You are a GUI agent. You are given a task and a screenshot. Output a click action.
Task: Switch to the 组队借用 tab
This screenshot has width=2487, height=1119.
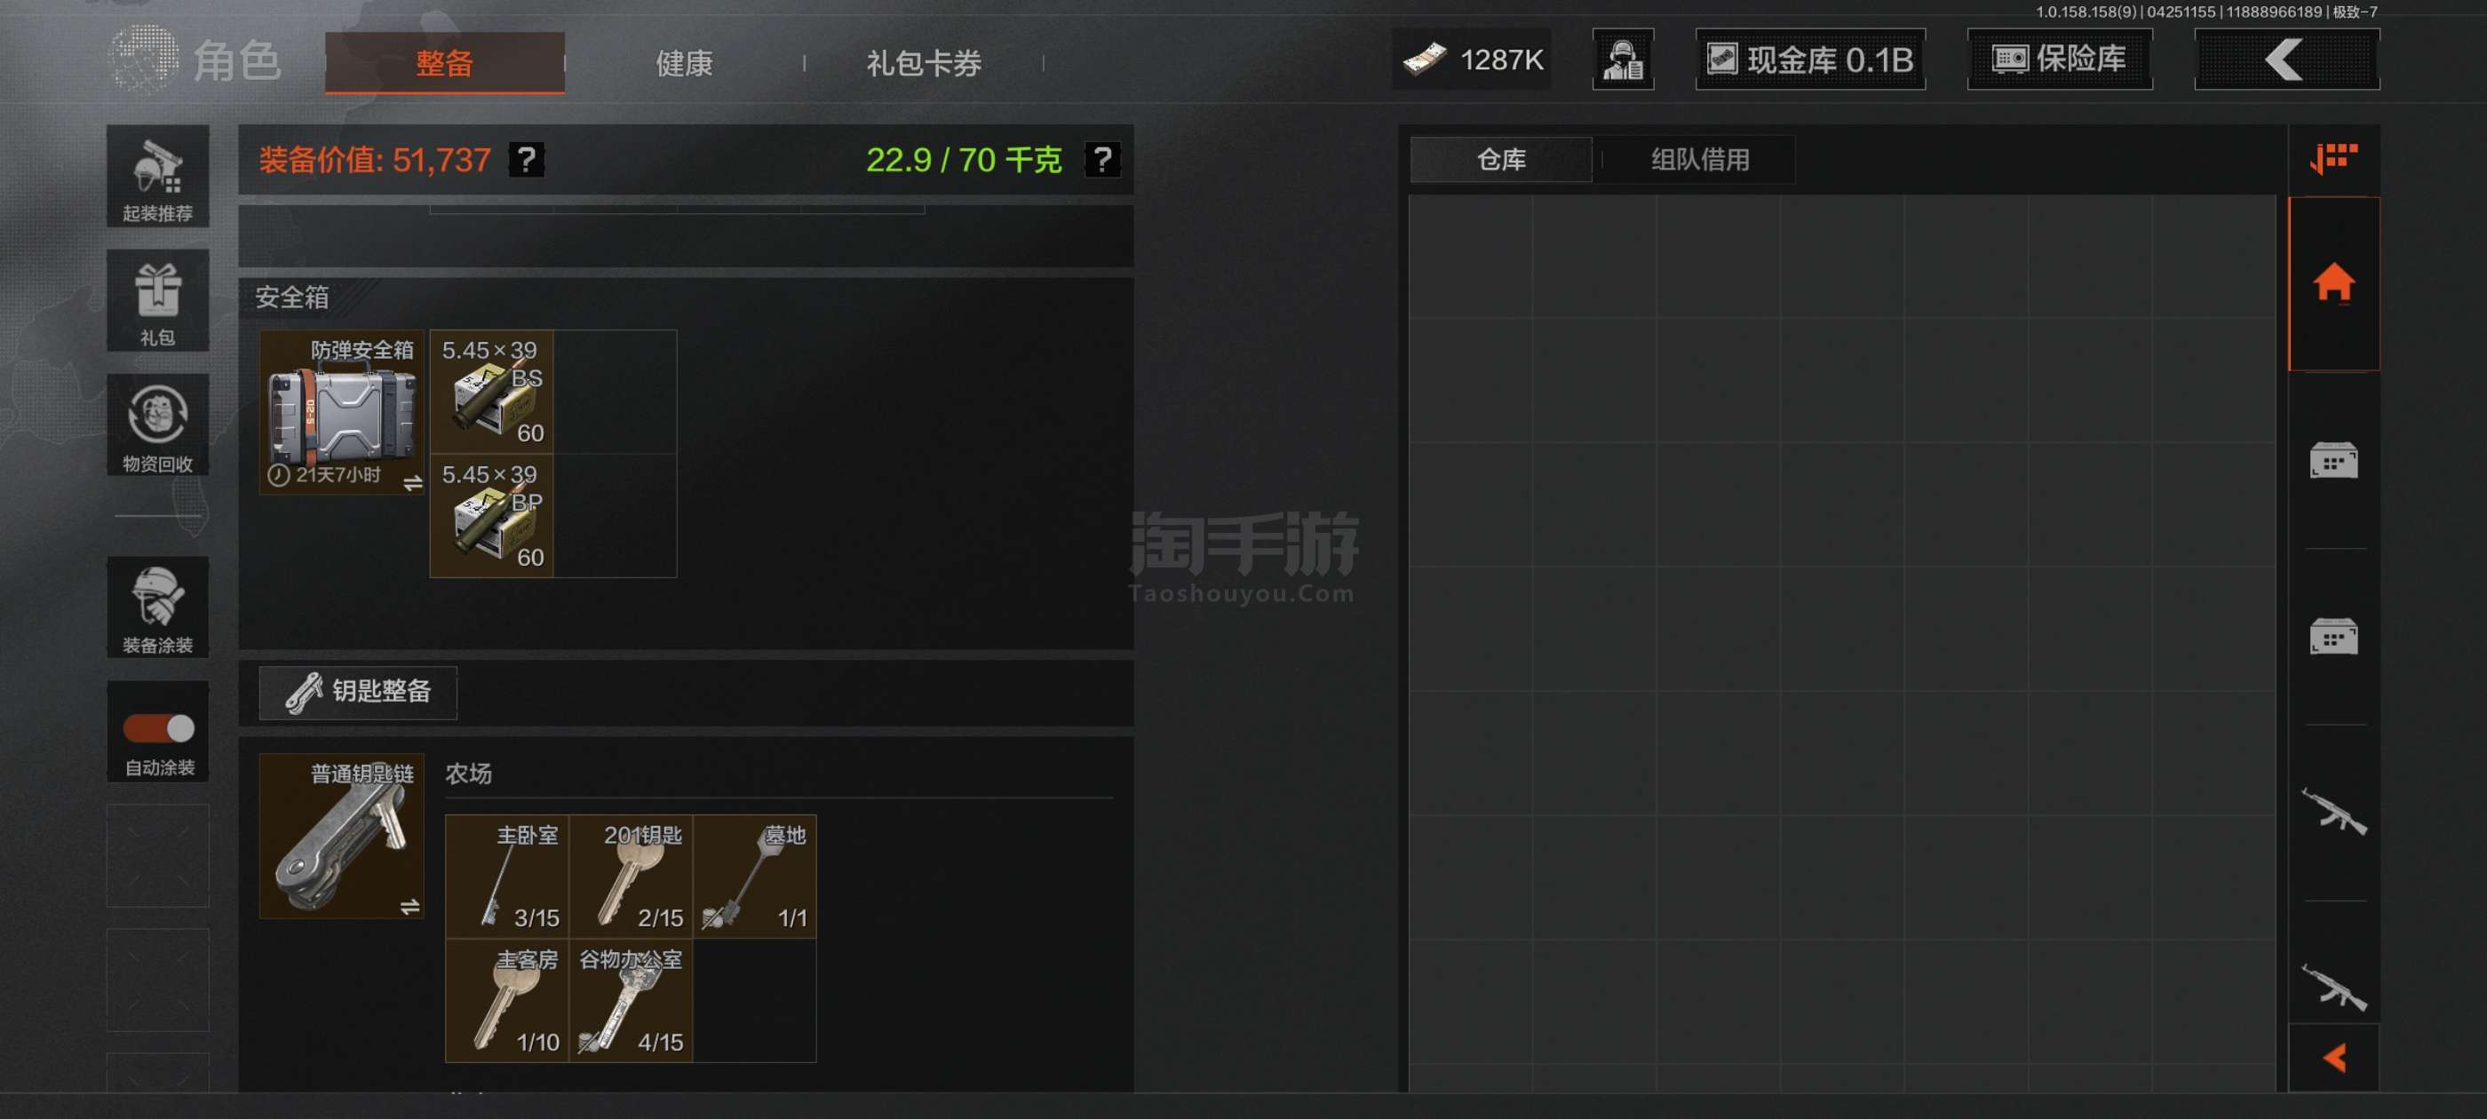click(x=1700, y=159)
